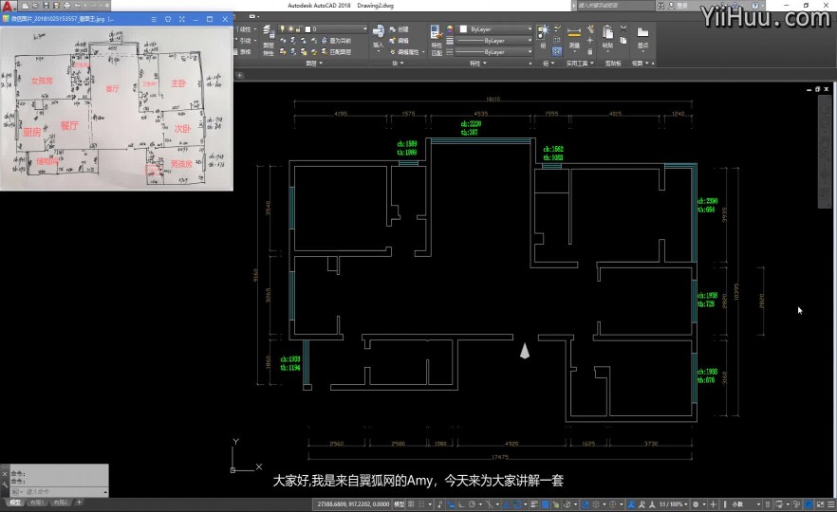837x512 pixels.
Task: Click the Edit Attributes (编辑属性) button
Action: pos(408,52)
